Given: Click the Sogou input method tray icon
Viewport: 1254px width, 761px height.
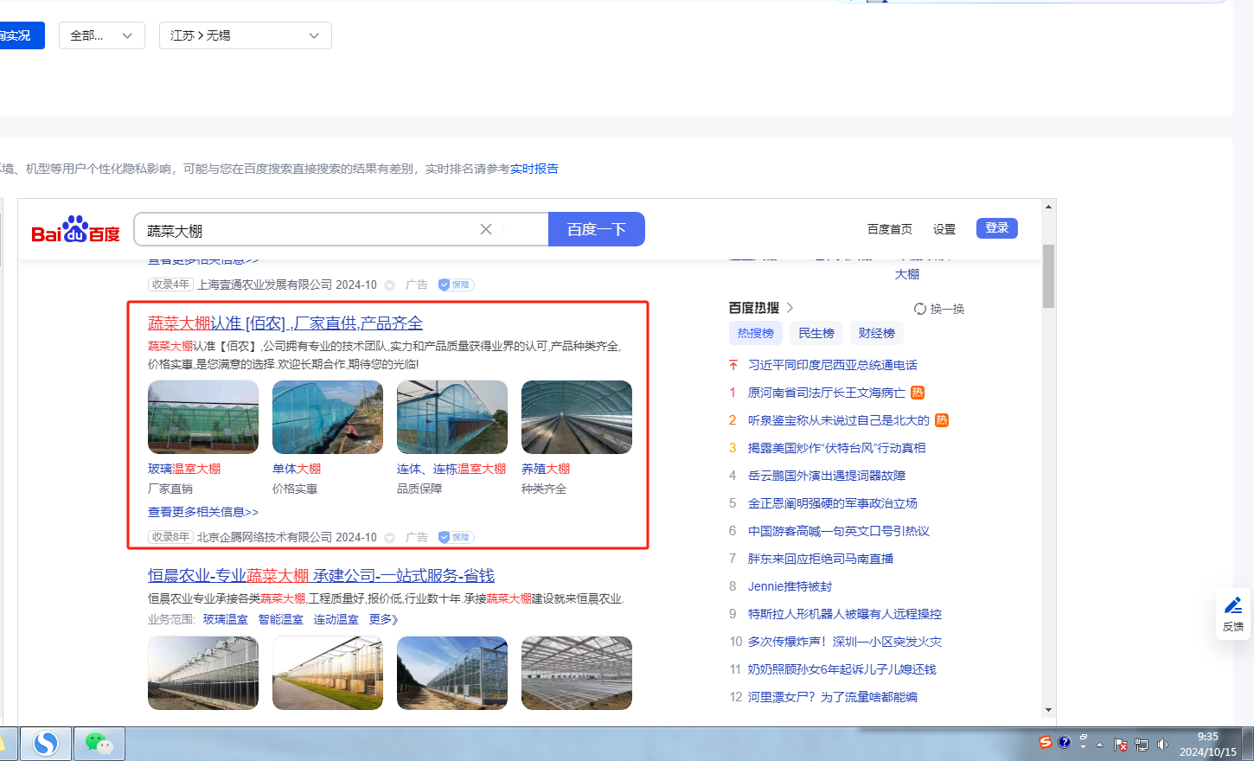Looking at the screenshot, I should (x=1046, y=743).
